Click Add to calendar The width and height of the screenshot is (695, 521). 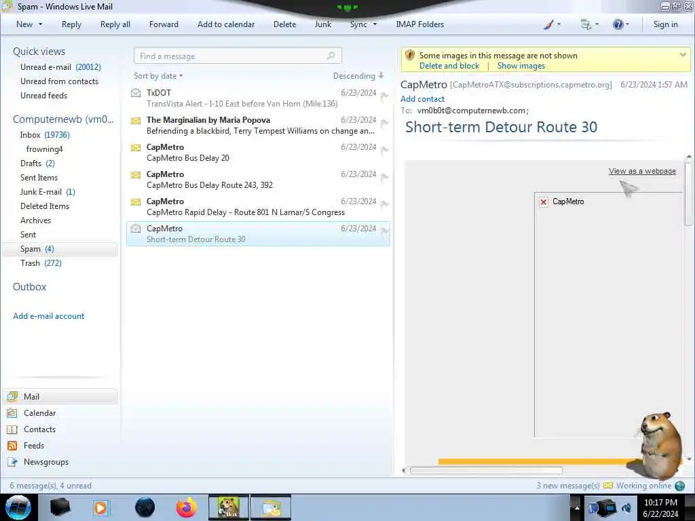pos(226,24)
